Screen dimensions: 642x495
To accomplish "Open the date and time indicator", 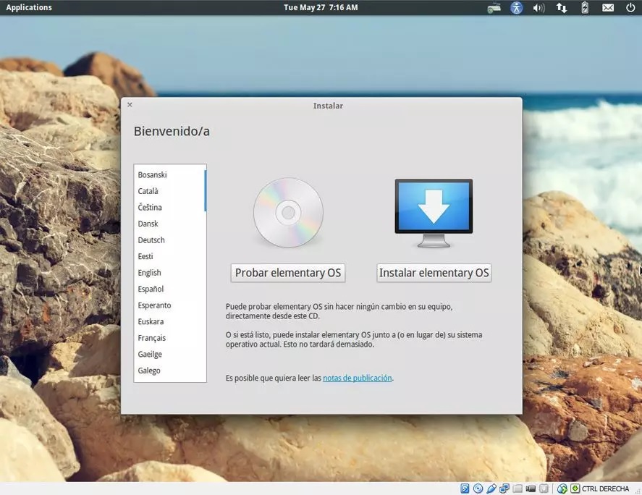I will pyautogui.click(x=321, y=7).
